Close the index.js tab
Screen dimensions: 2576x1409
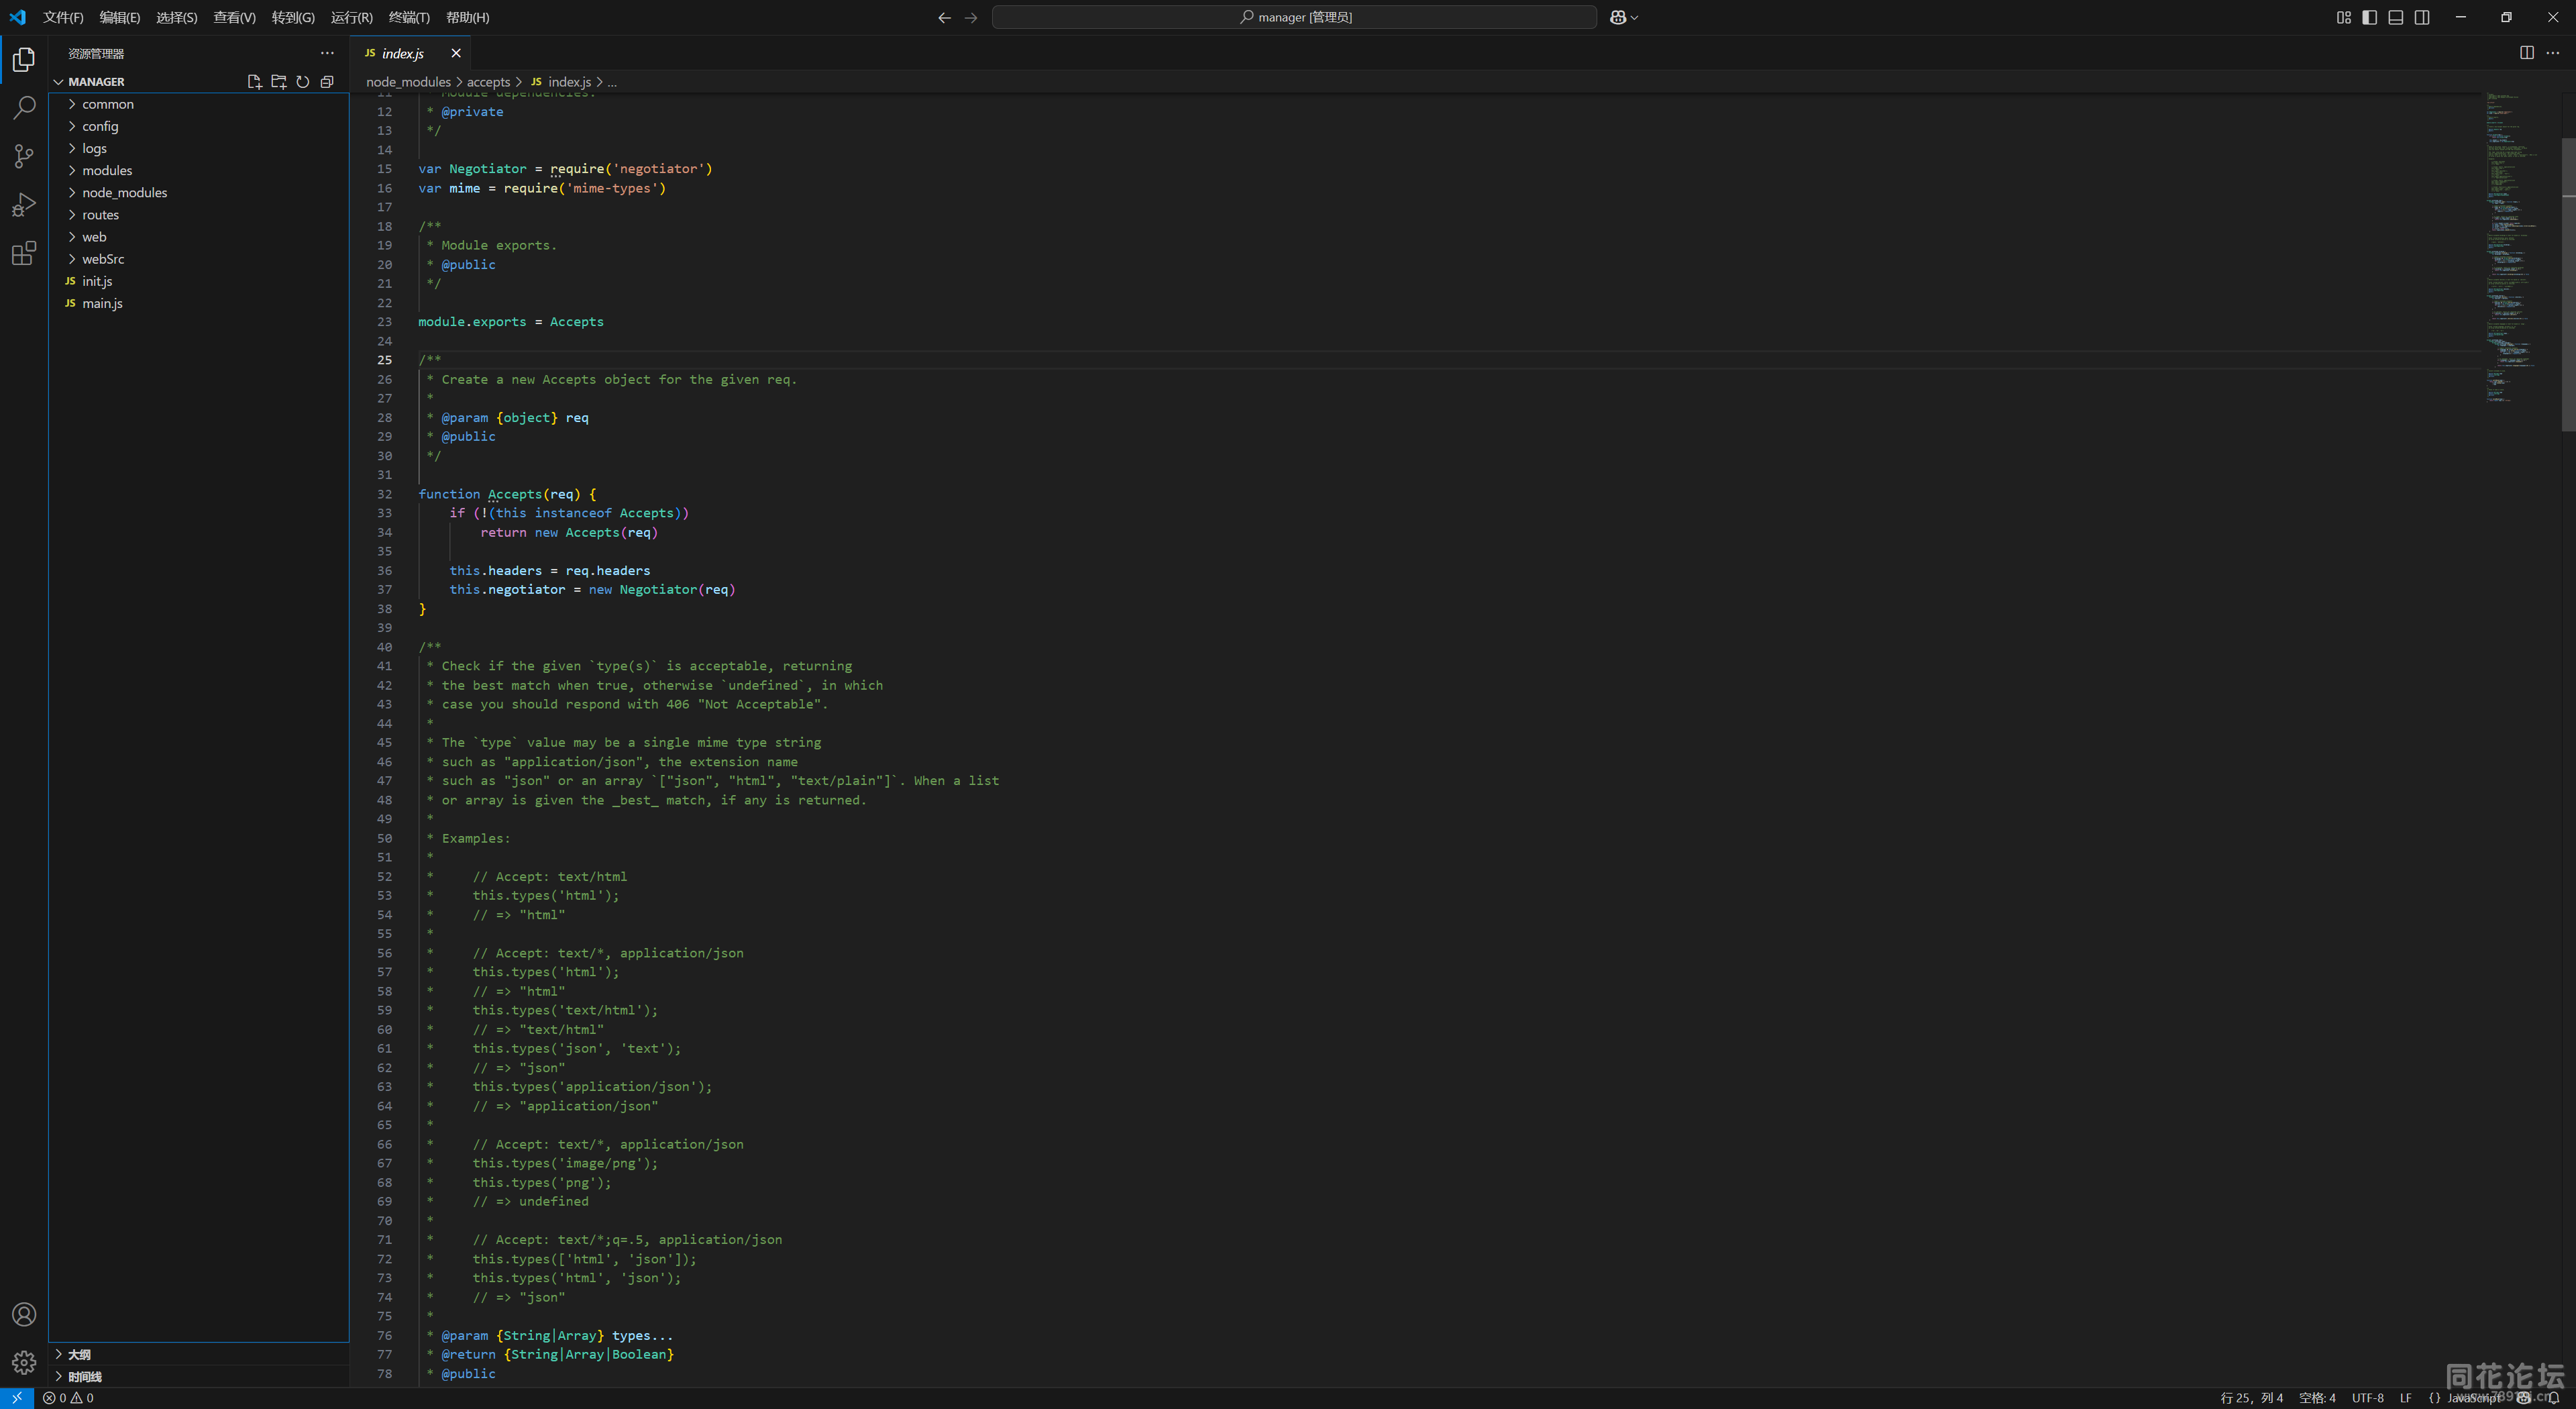[456, 53]
